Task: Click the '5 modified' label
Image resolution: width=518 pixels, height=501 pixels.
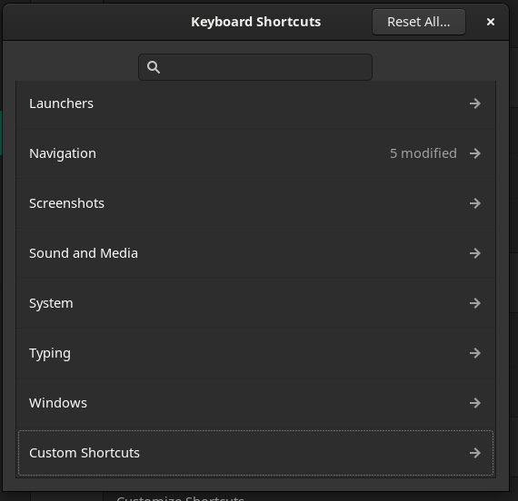Action: [x=423, y=153]
